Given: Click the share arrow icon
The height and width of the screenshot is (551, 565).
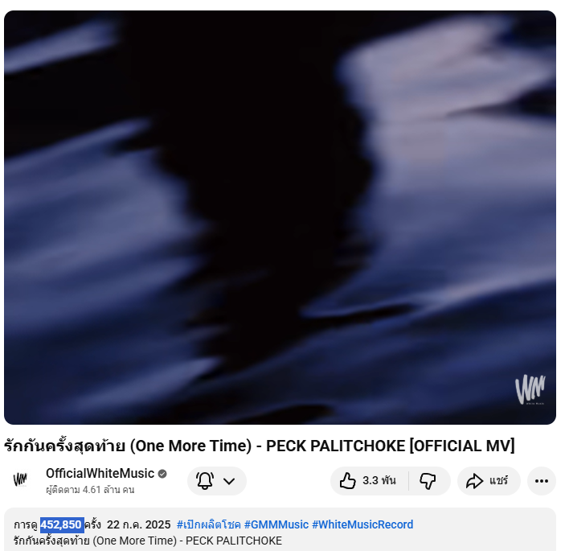Looking at the screenshot, I should [x=474, y=481].
